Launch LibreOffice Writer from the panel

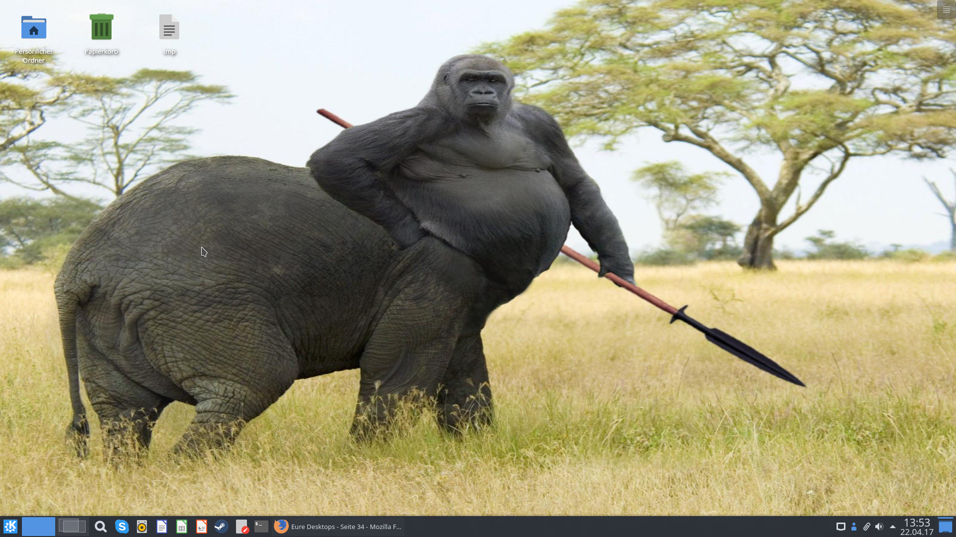pyautogui.click(x=162, y=527)
